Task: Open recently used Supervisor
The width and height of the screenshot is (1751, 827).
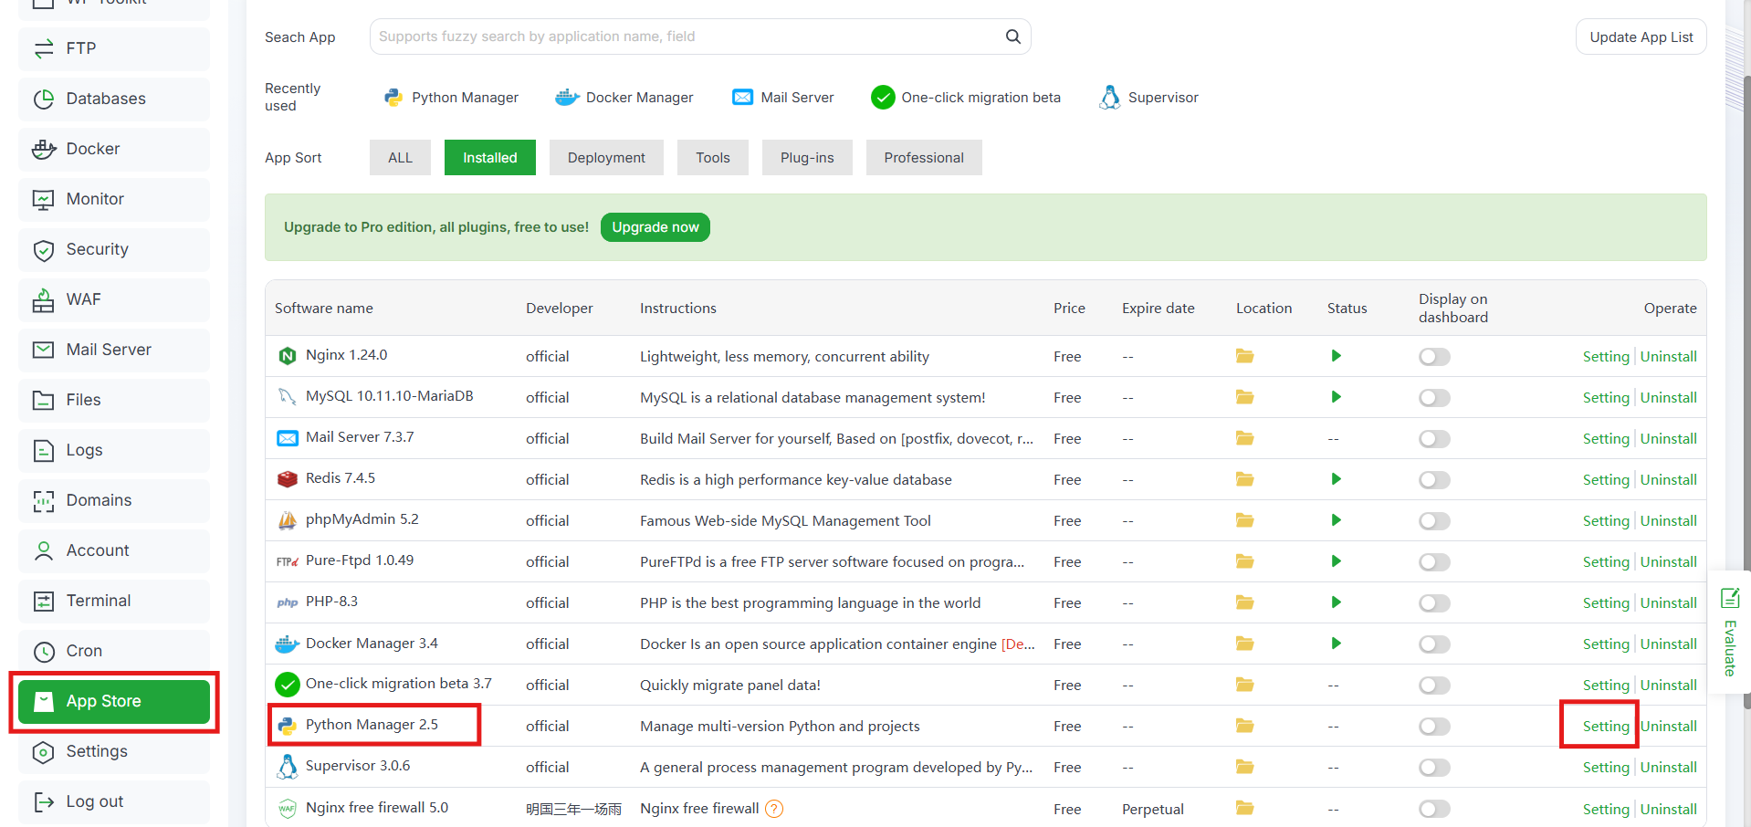Action: point(1149,98)
